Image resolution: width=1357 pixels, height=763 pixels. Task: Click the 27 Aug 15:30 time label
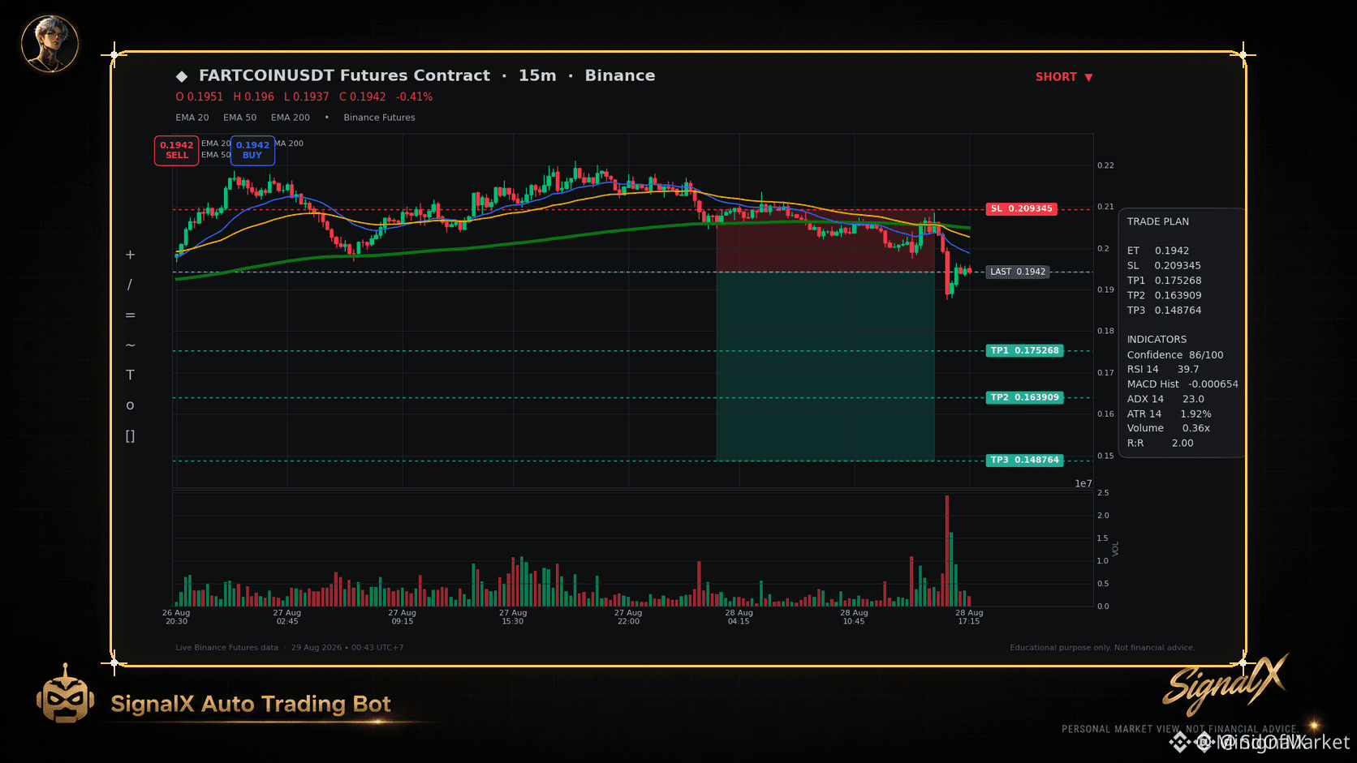513,617
